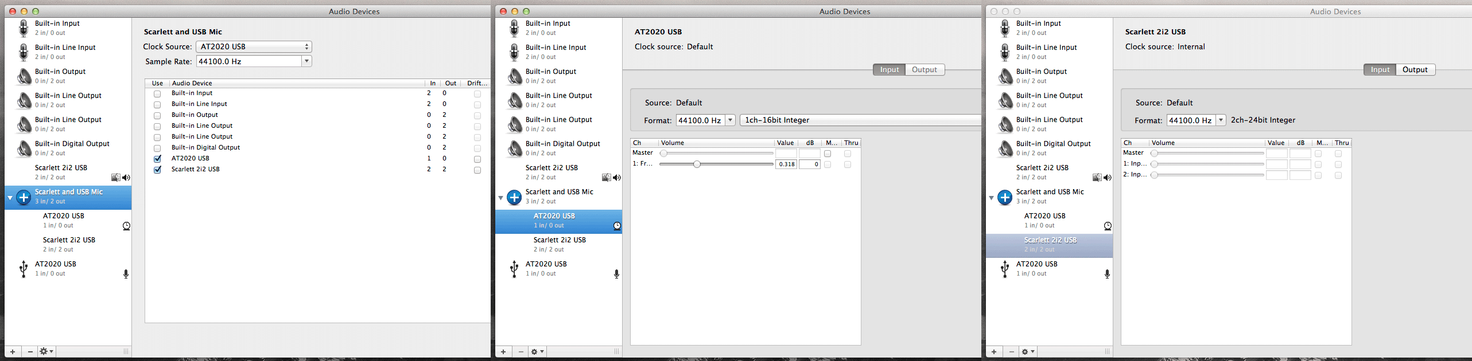Click blue plus aggregate icon of selected Scarlett and USB Mic
Screen dimensions: 1472x361
pyautogui.click(x=24, y=197)
